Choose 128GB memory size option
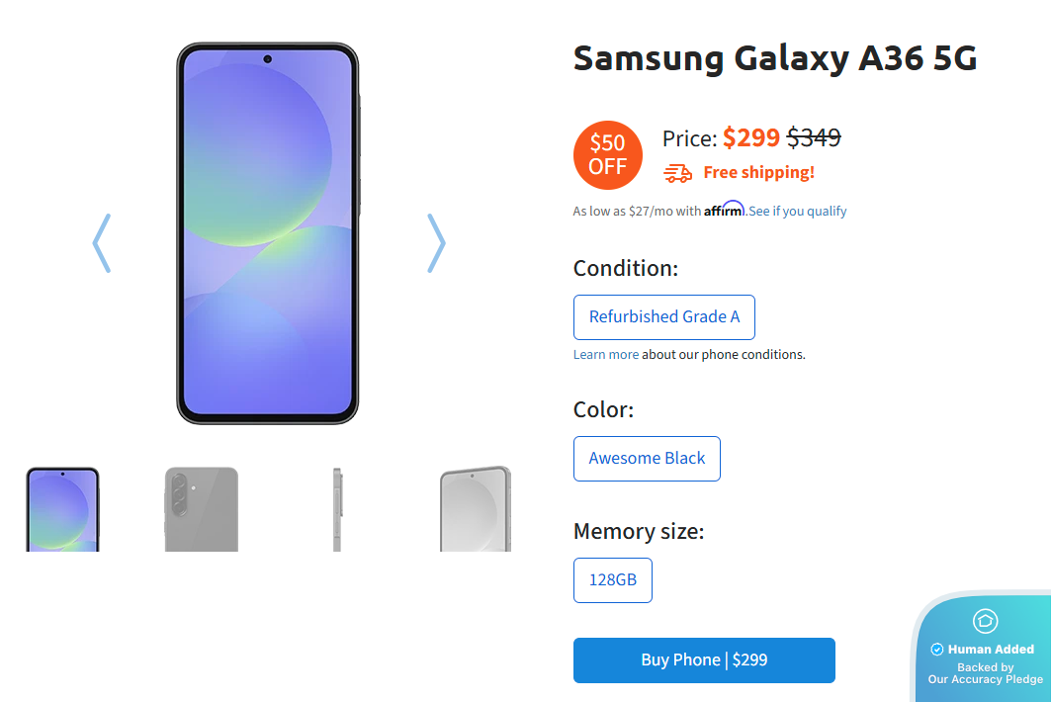Viewport: 1051px width, 702px height. click(x=613, y=580)
